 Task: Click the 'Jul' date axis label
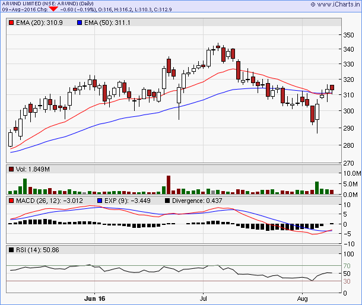(x=203, y=298)
